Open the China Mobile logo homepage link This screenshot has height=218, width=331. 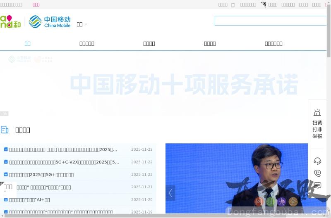[50, 22]
